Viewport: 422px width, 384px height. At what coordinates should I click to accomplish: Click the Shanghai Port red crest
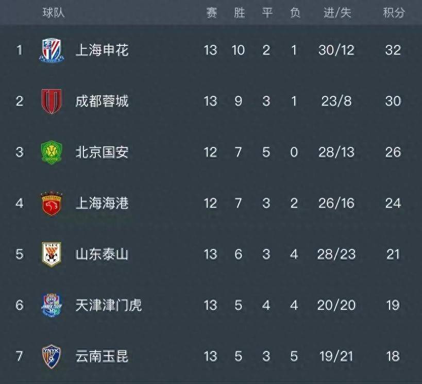point(52,203)
